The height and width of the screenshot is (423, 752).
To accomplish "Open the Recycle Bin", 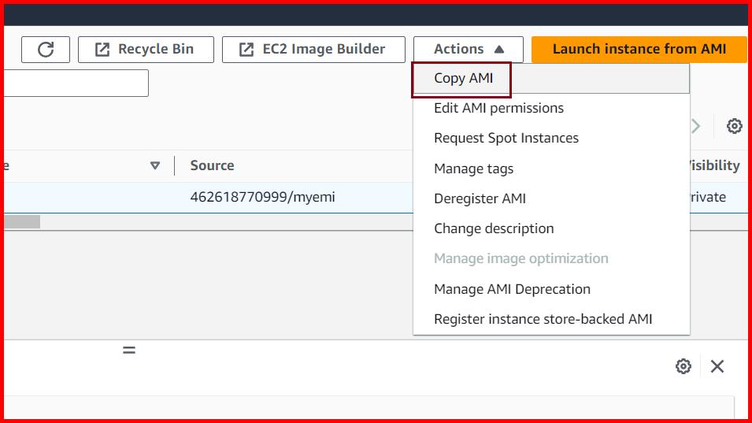I will click(x=146, y=50).
